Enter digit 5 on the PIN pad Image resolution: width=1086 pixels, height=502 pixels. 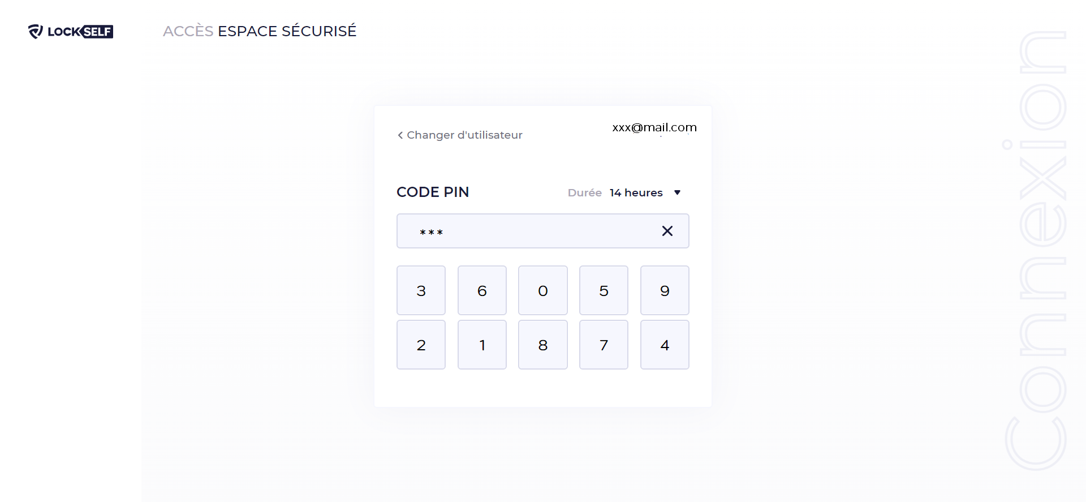click(604, 290)
